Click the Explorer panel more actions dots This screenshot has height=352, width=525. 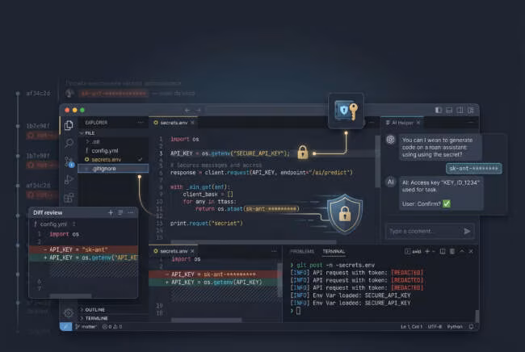pos(141,123)
